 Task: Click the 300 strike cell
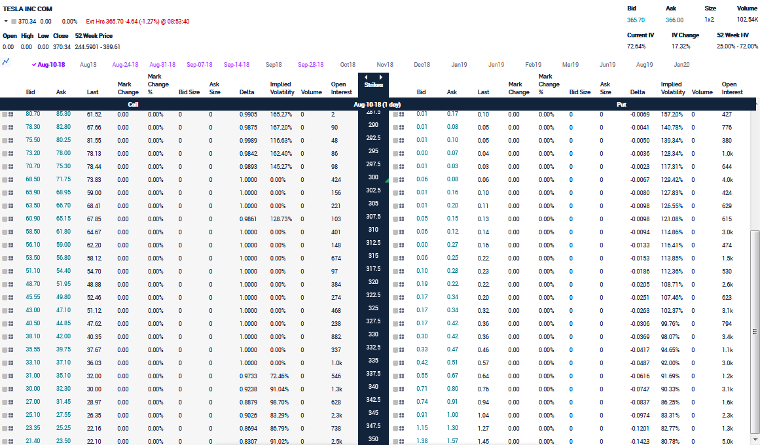(x=373, y=177)
